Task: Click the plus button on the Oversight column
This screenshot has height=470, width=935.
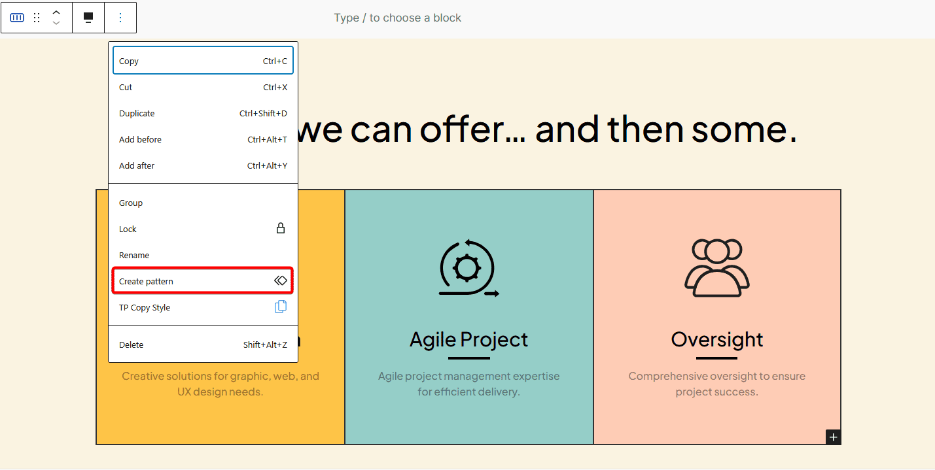Action: (x=833, y=437)
